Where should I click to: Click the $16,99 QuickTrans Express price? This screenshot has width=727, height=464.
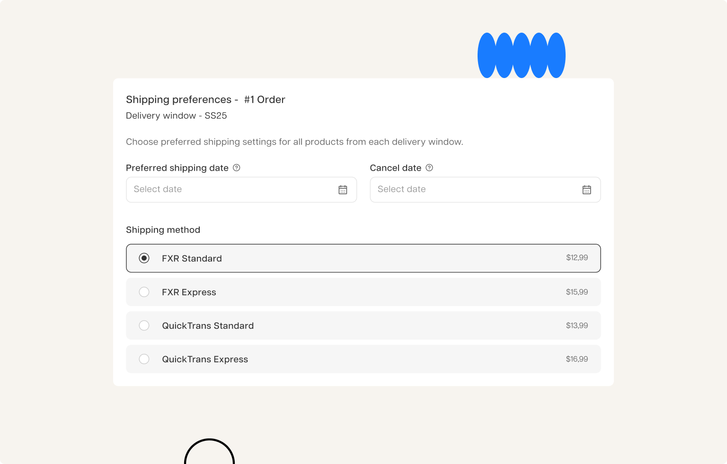(576, 359)
